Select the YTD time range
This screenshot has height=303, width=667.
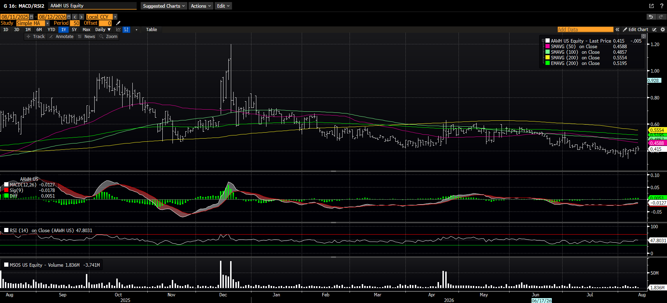coord(51,30)
